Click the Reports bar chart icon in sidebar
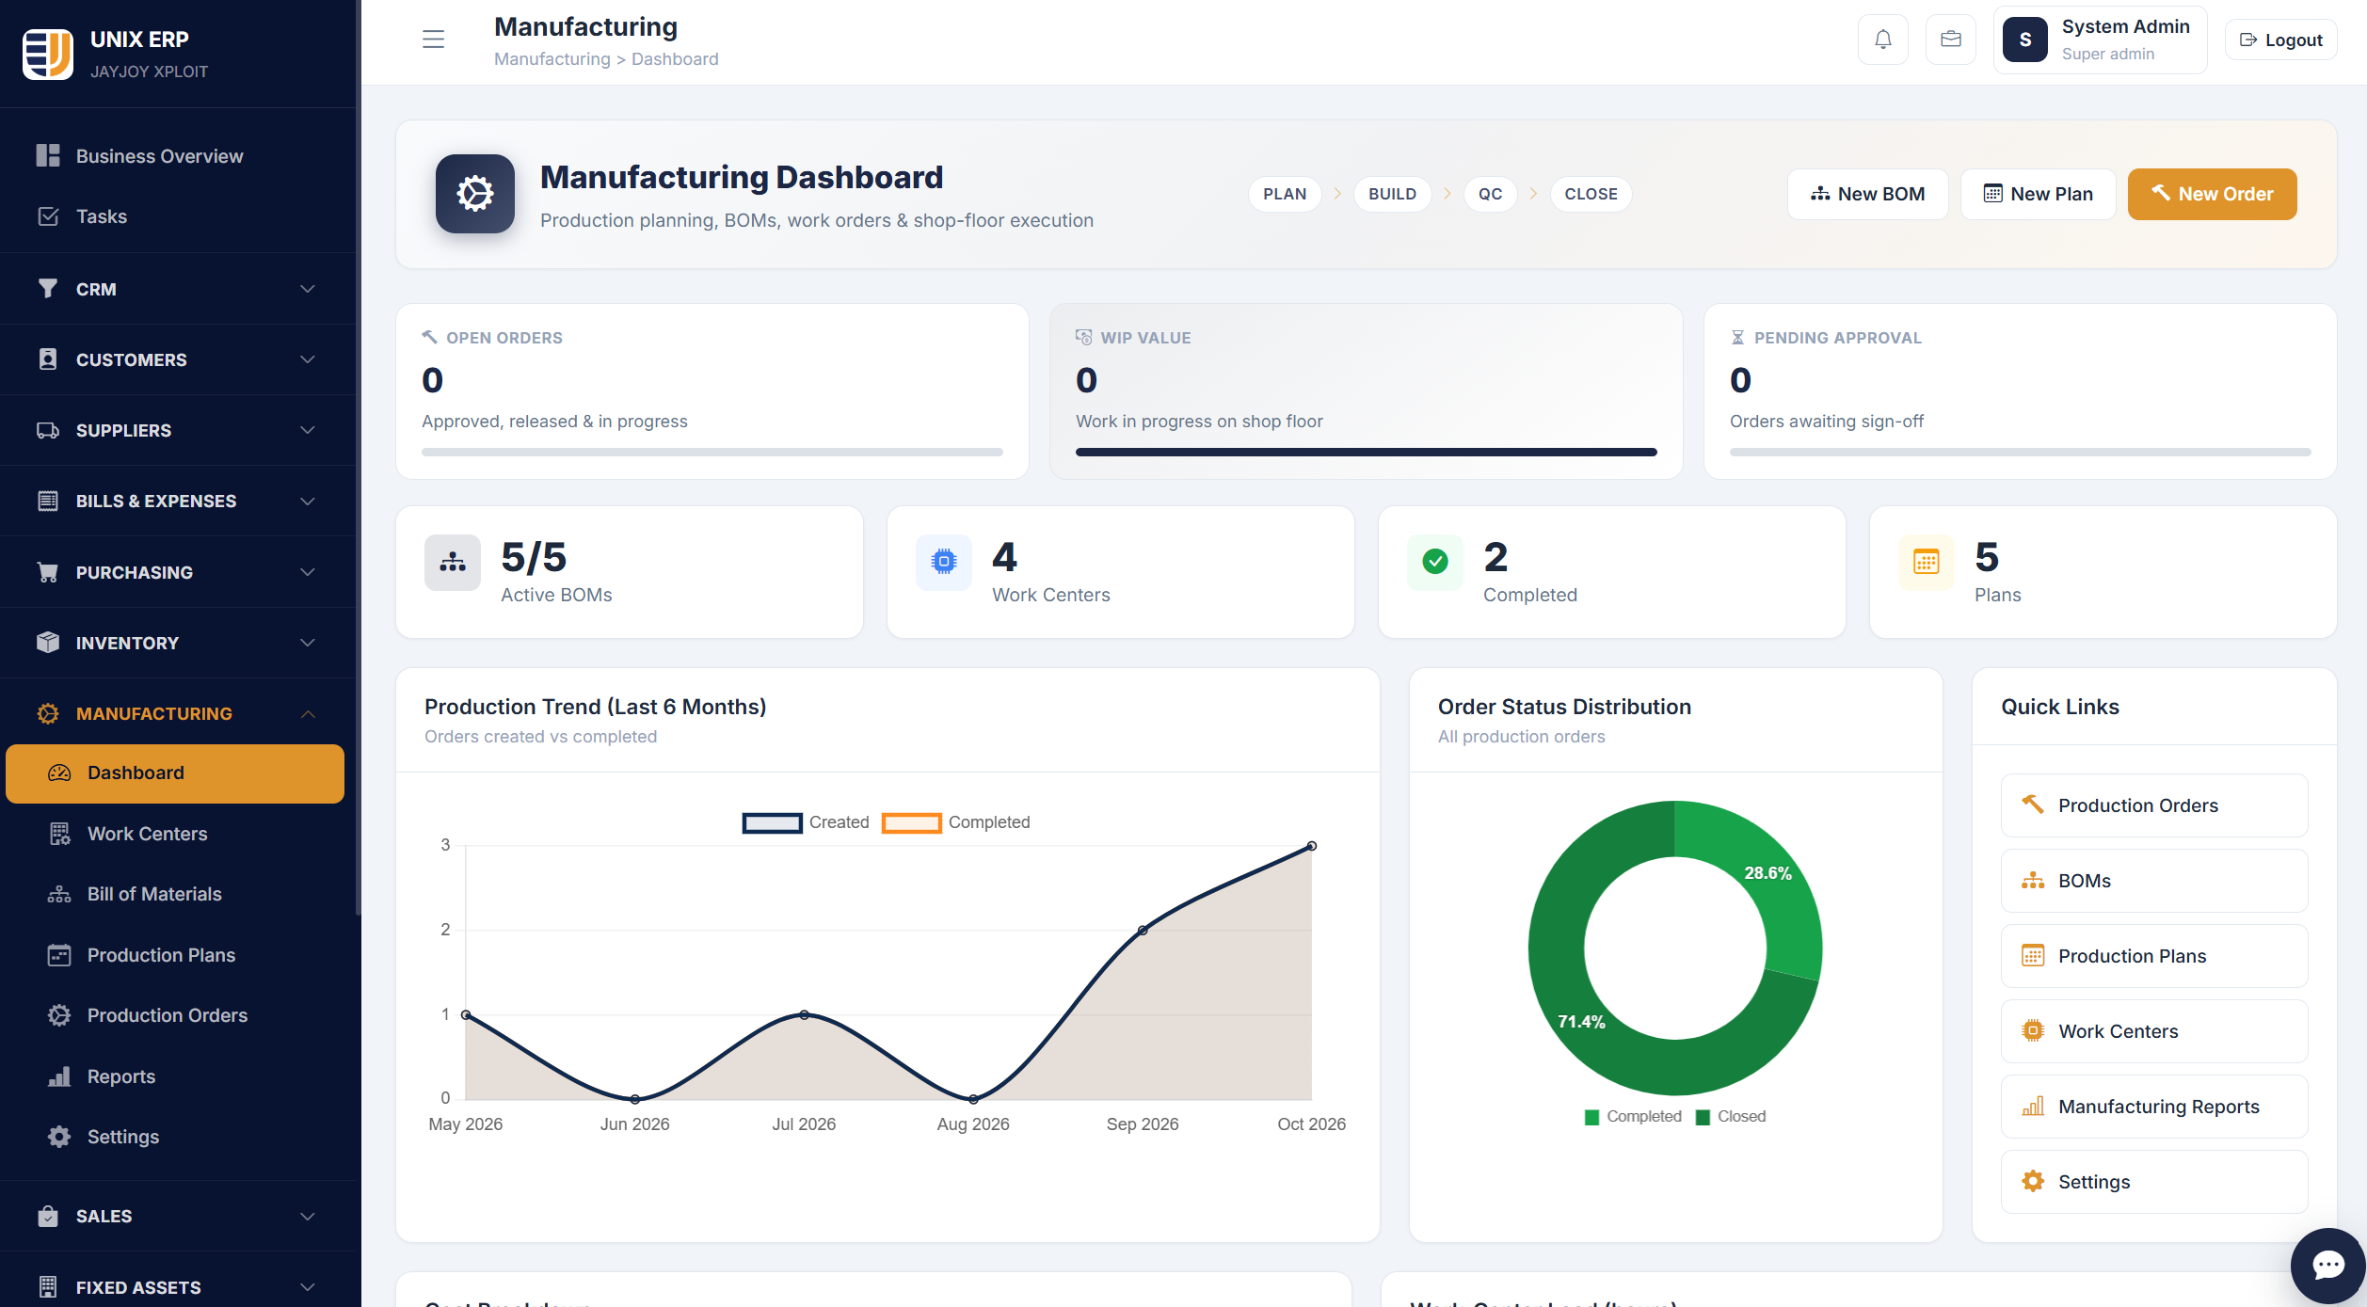The width and height of the screenshot is (2367, 1307). click(x=59, y=1076)
